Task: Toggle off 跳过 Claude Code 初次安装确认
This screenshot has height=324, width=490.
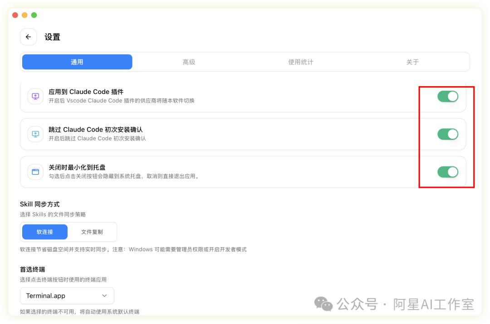Action: coord(447,134)
